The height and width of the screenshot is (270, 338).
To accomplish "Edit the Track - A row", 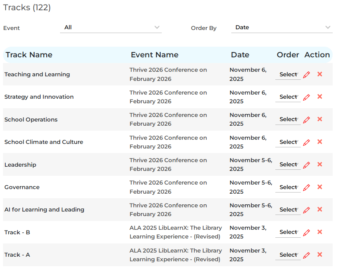I will (306, 255).
